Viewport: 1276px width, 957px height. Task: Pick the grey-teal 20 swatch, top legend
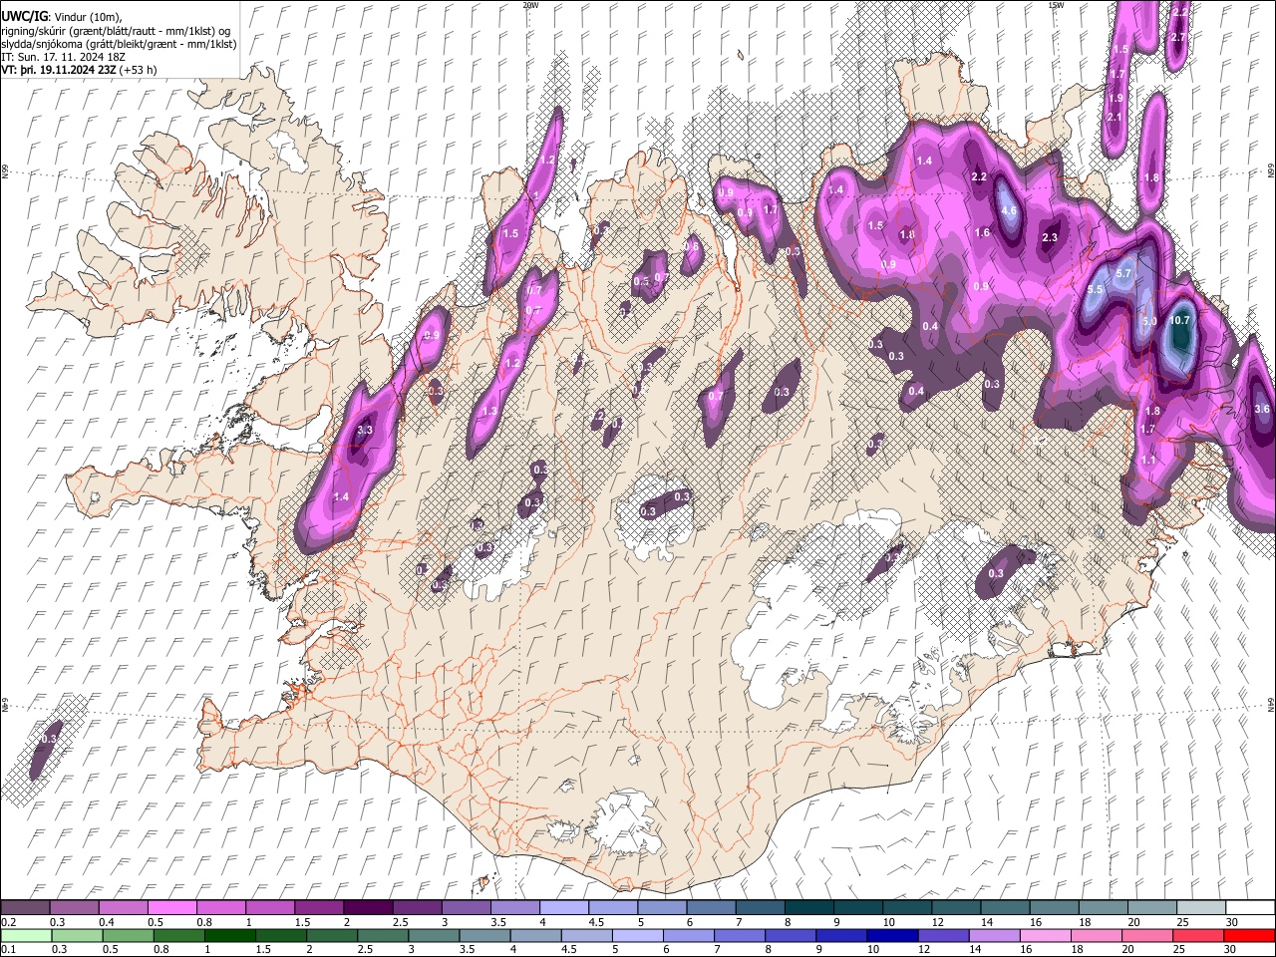click(1152, 908)
